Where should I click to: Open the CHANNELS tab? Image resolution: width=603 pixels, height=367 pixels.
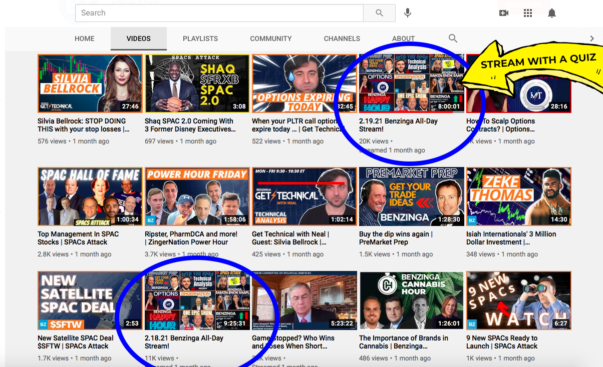tap(342, 38)
